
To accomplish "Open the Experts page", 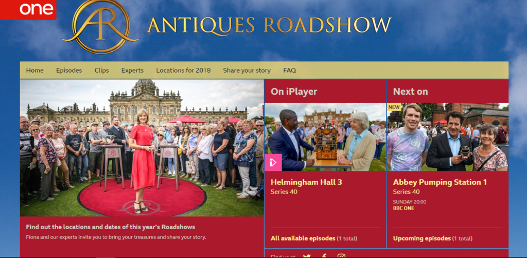I will click(132, 71).
